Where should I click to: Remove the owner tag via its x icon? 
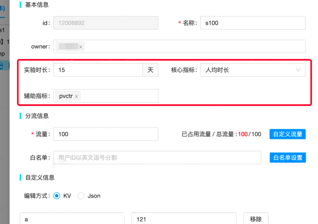pyautogui.click(x=80, y=47)
